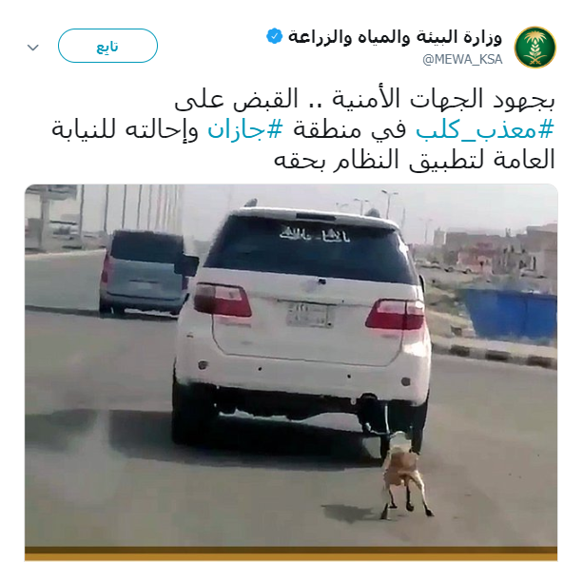Viewport: 583px width, 562px height.
Task: Open the #جازان hashtag
Action: pyautogui.click(x=245, y=130)
